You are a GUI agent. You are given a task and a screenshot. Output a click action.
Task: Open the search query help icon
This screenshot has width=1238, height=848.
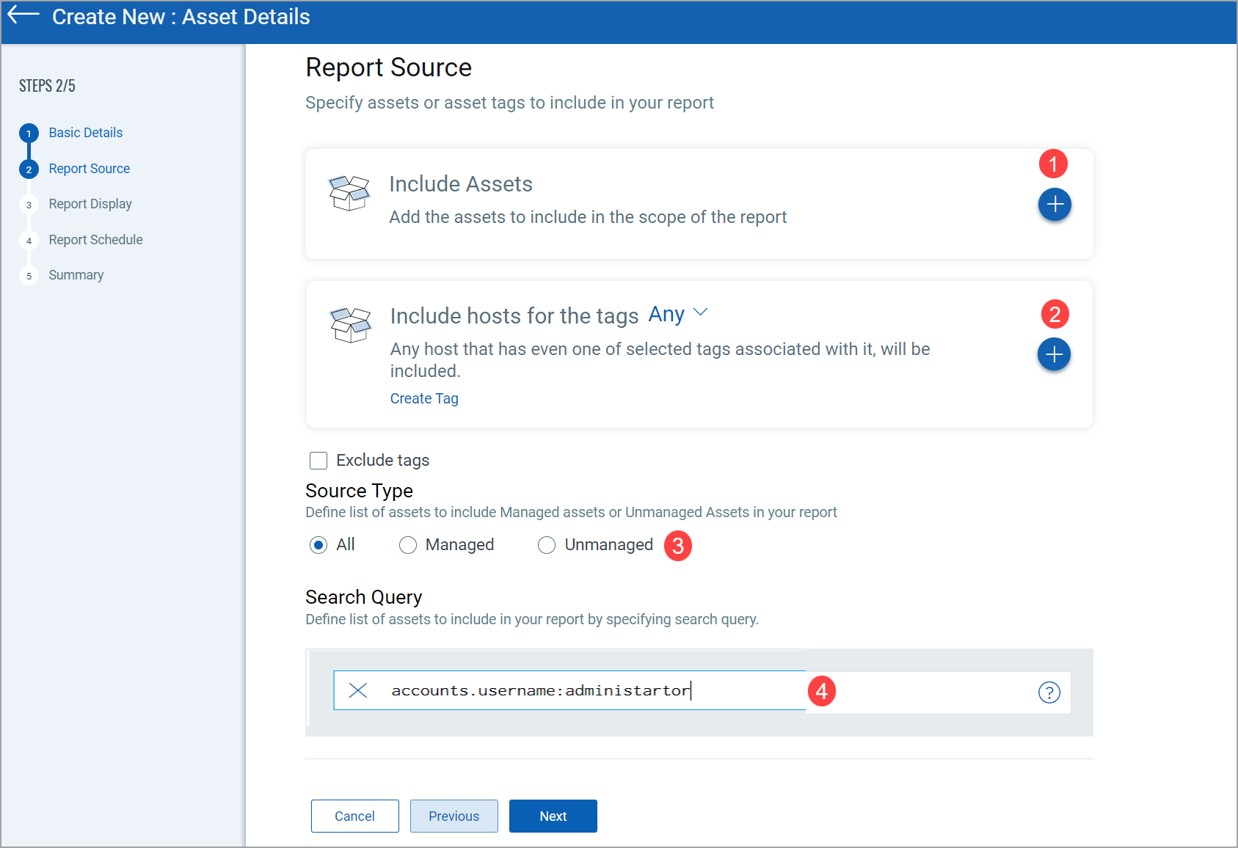(x=1049, y=692)
